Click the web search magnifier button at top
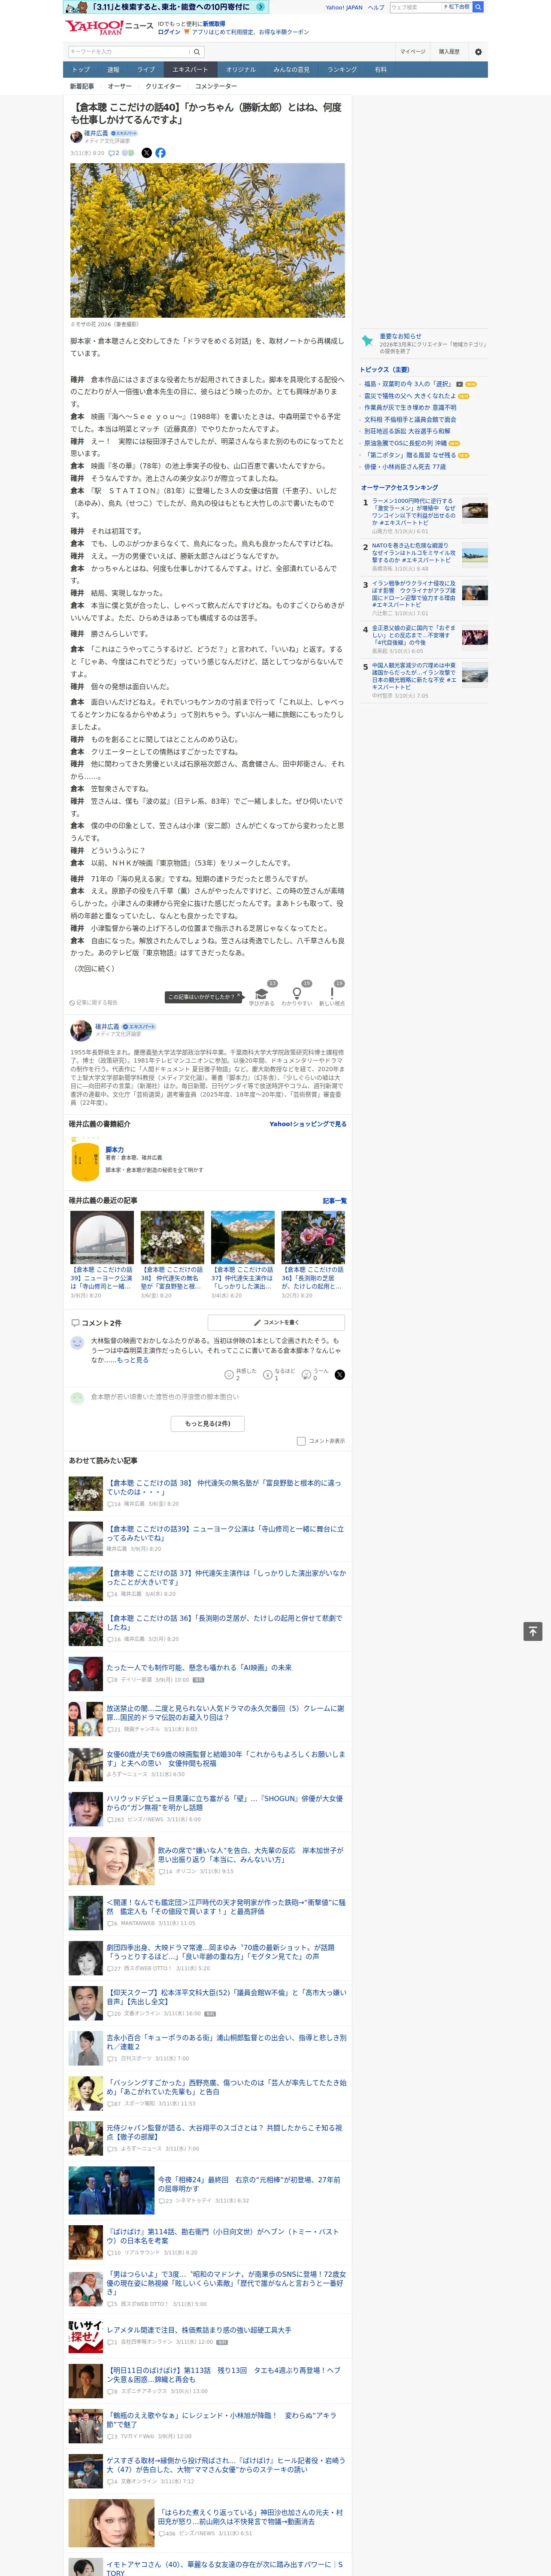551x2576 pixels. pyautogui.click(x=478, y=7)
